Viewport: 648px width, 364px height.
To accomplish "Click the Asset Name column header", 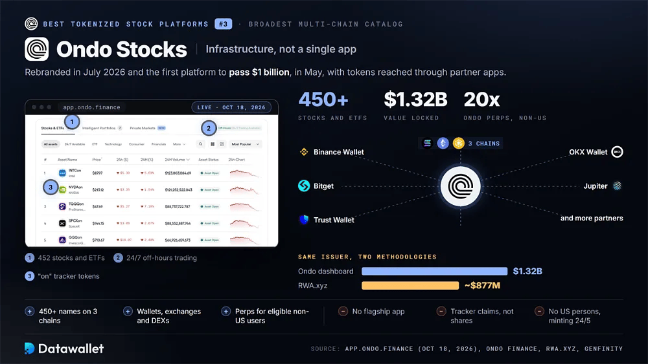I will click(x=67, y=160).
